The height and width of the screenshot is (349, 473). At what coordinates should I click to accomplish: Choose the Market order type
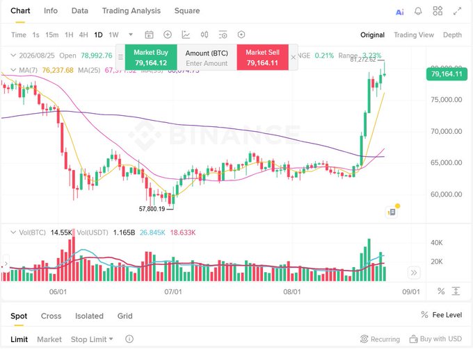tap(49, 339)
